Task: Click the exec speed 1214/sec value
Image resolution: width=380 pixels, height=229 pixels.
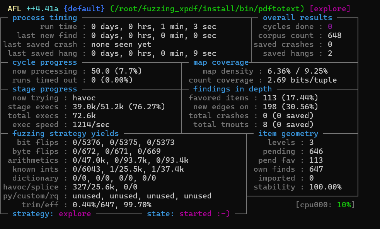Action: tap(91, 125)
